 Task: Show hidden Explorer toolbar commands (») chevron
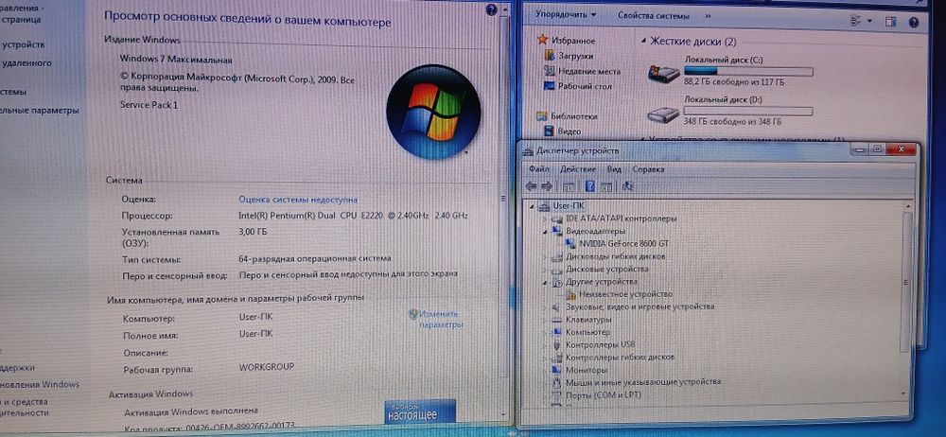(708, 16)
